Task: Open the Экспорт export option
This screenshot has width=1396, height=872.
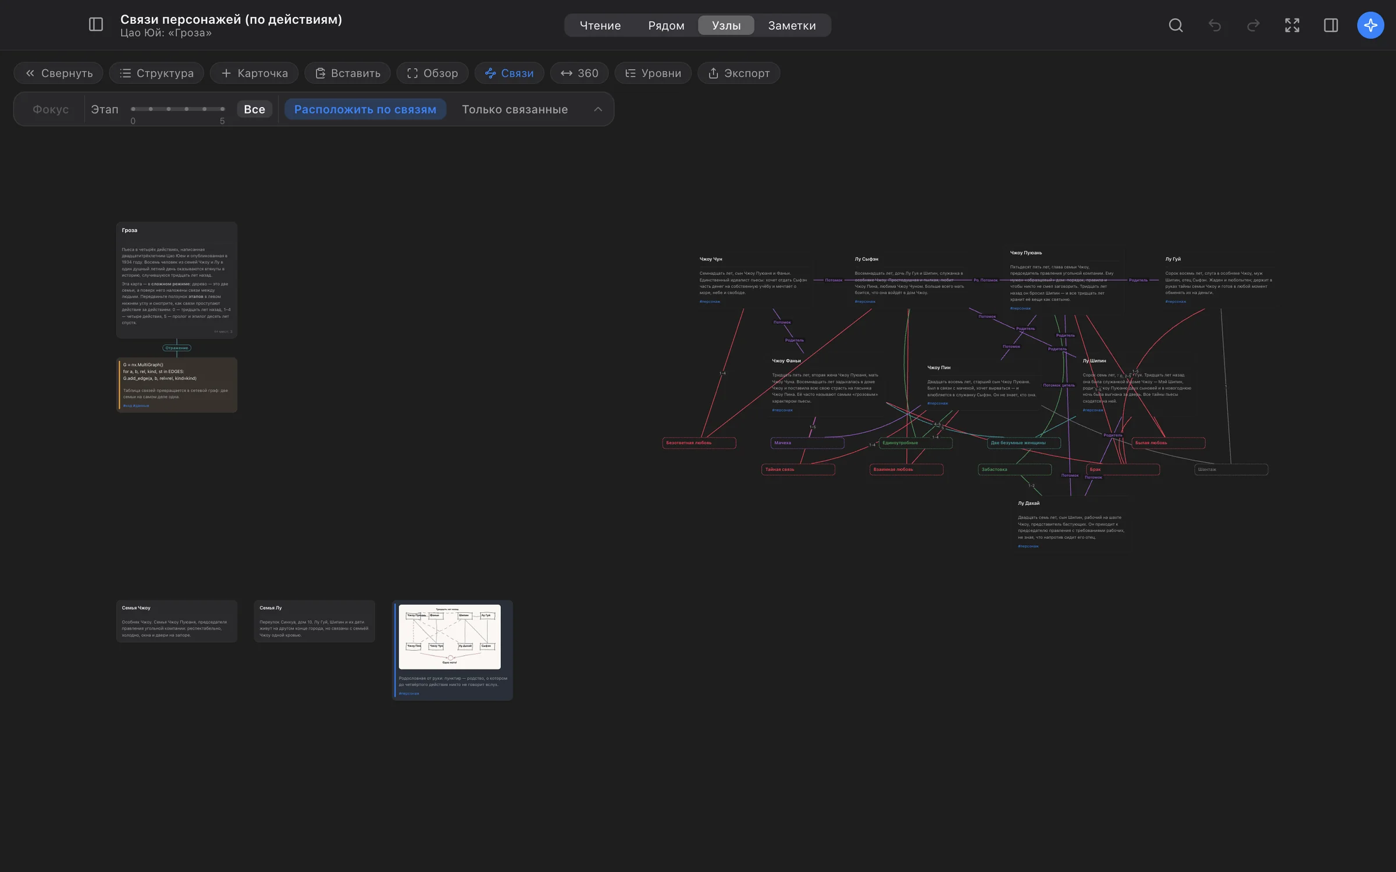Action: tap(739, 73)
